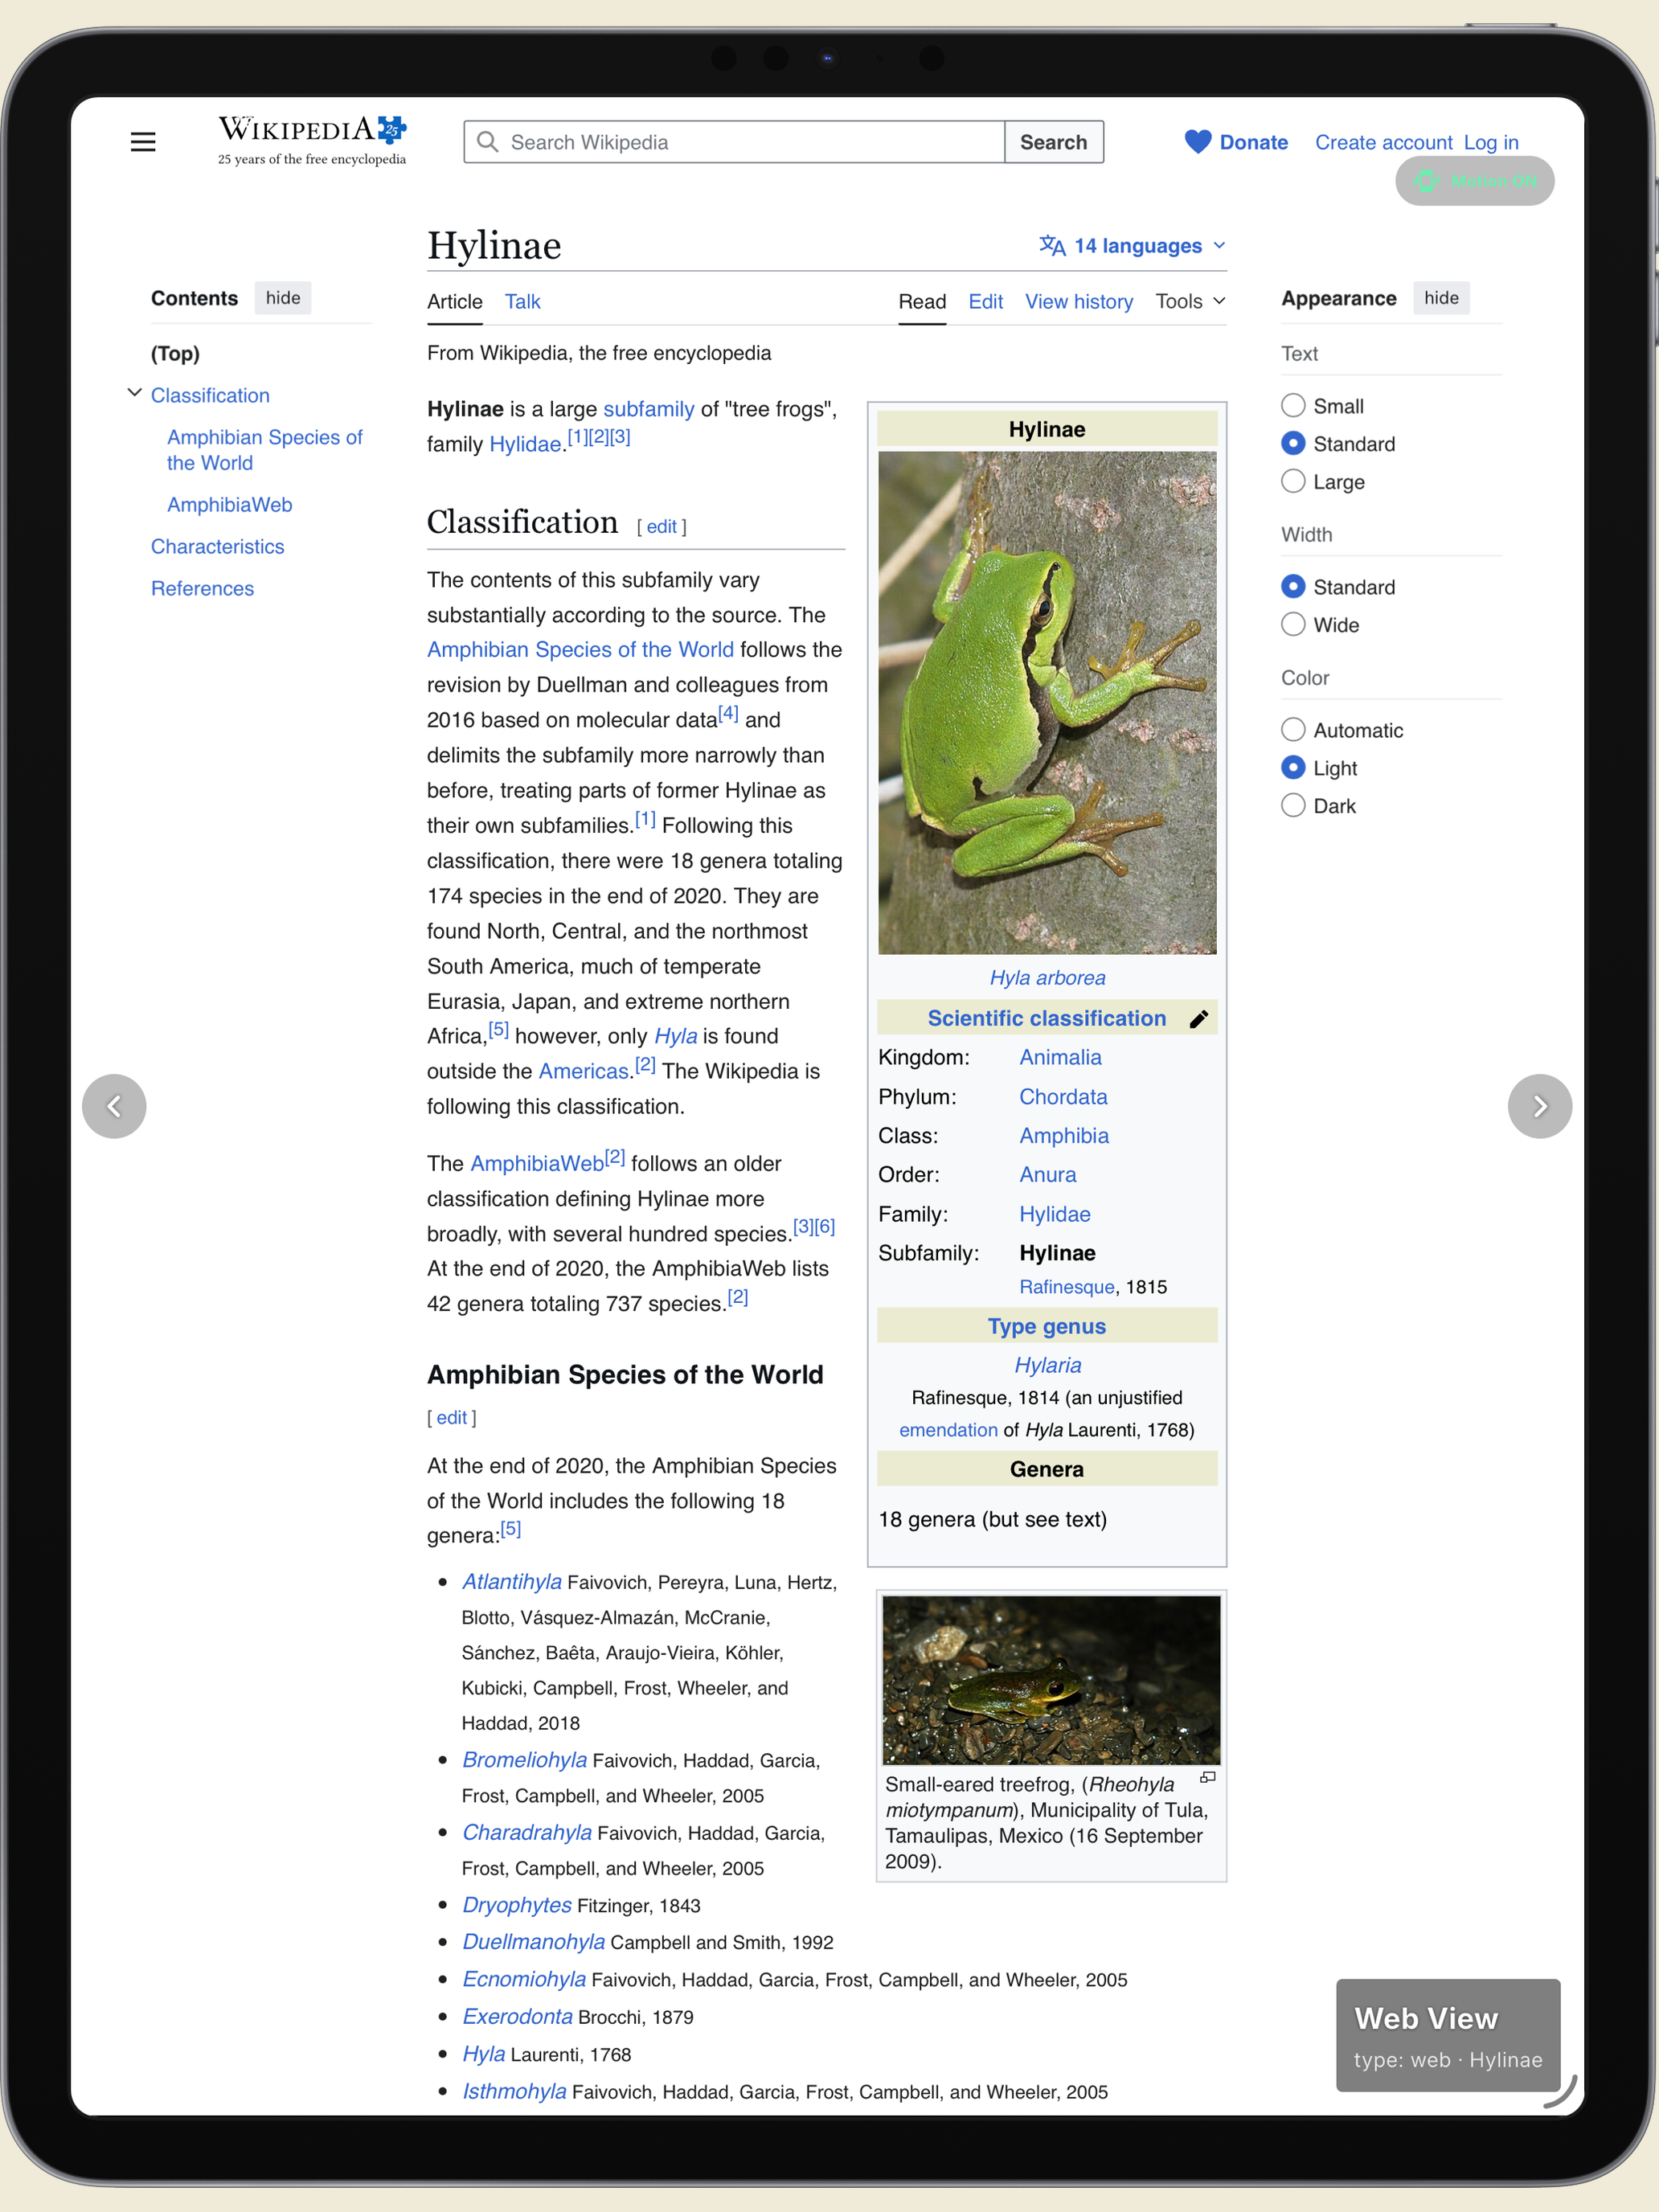Open the Hylidae family link in infobox
The height and width of the screenshot is (2212, 1659).
click(x=1054, y=1214)
